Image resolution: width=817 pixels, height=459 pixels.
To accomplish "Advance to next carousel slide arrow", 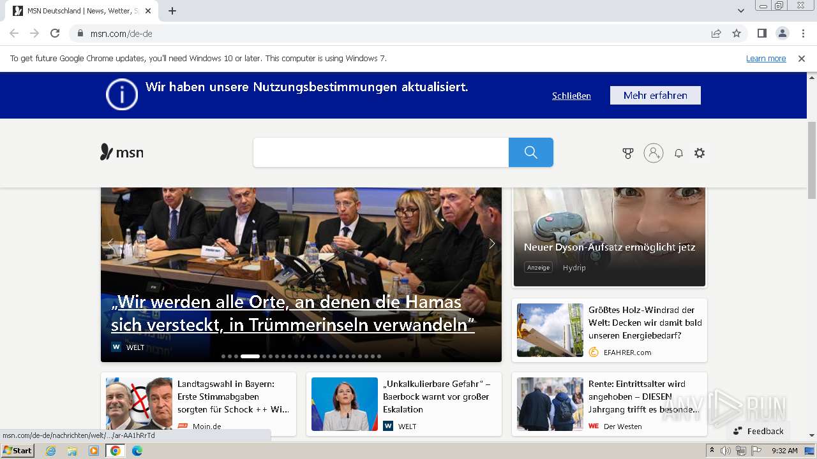I will [x=492, y=243].
